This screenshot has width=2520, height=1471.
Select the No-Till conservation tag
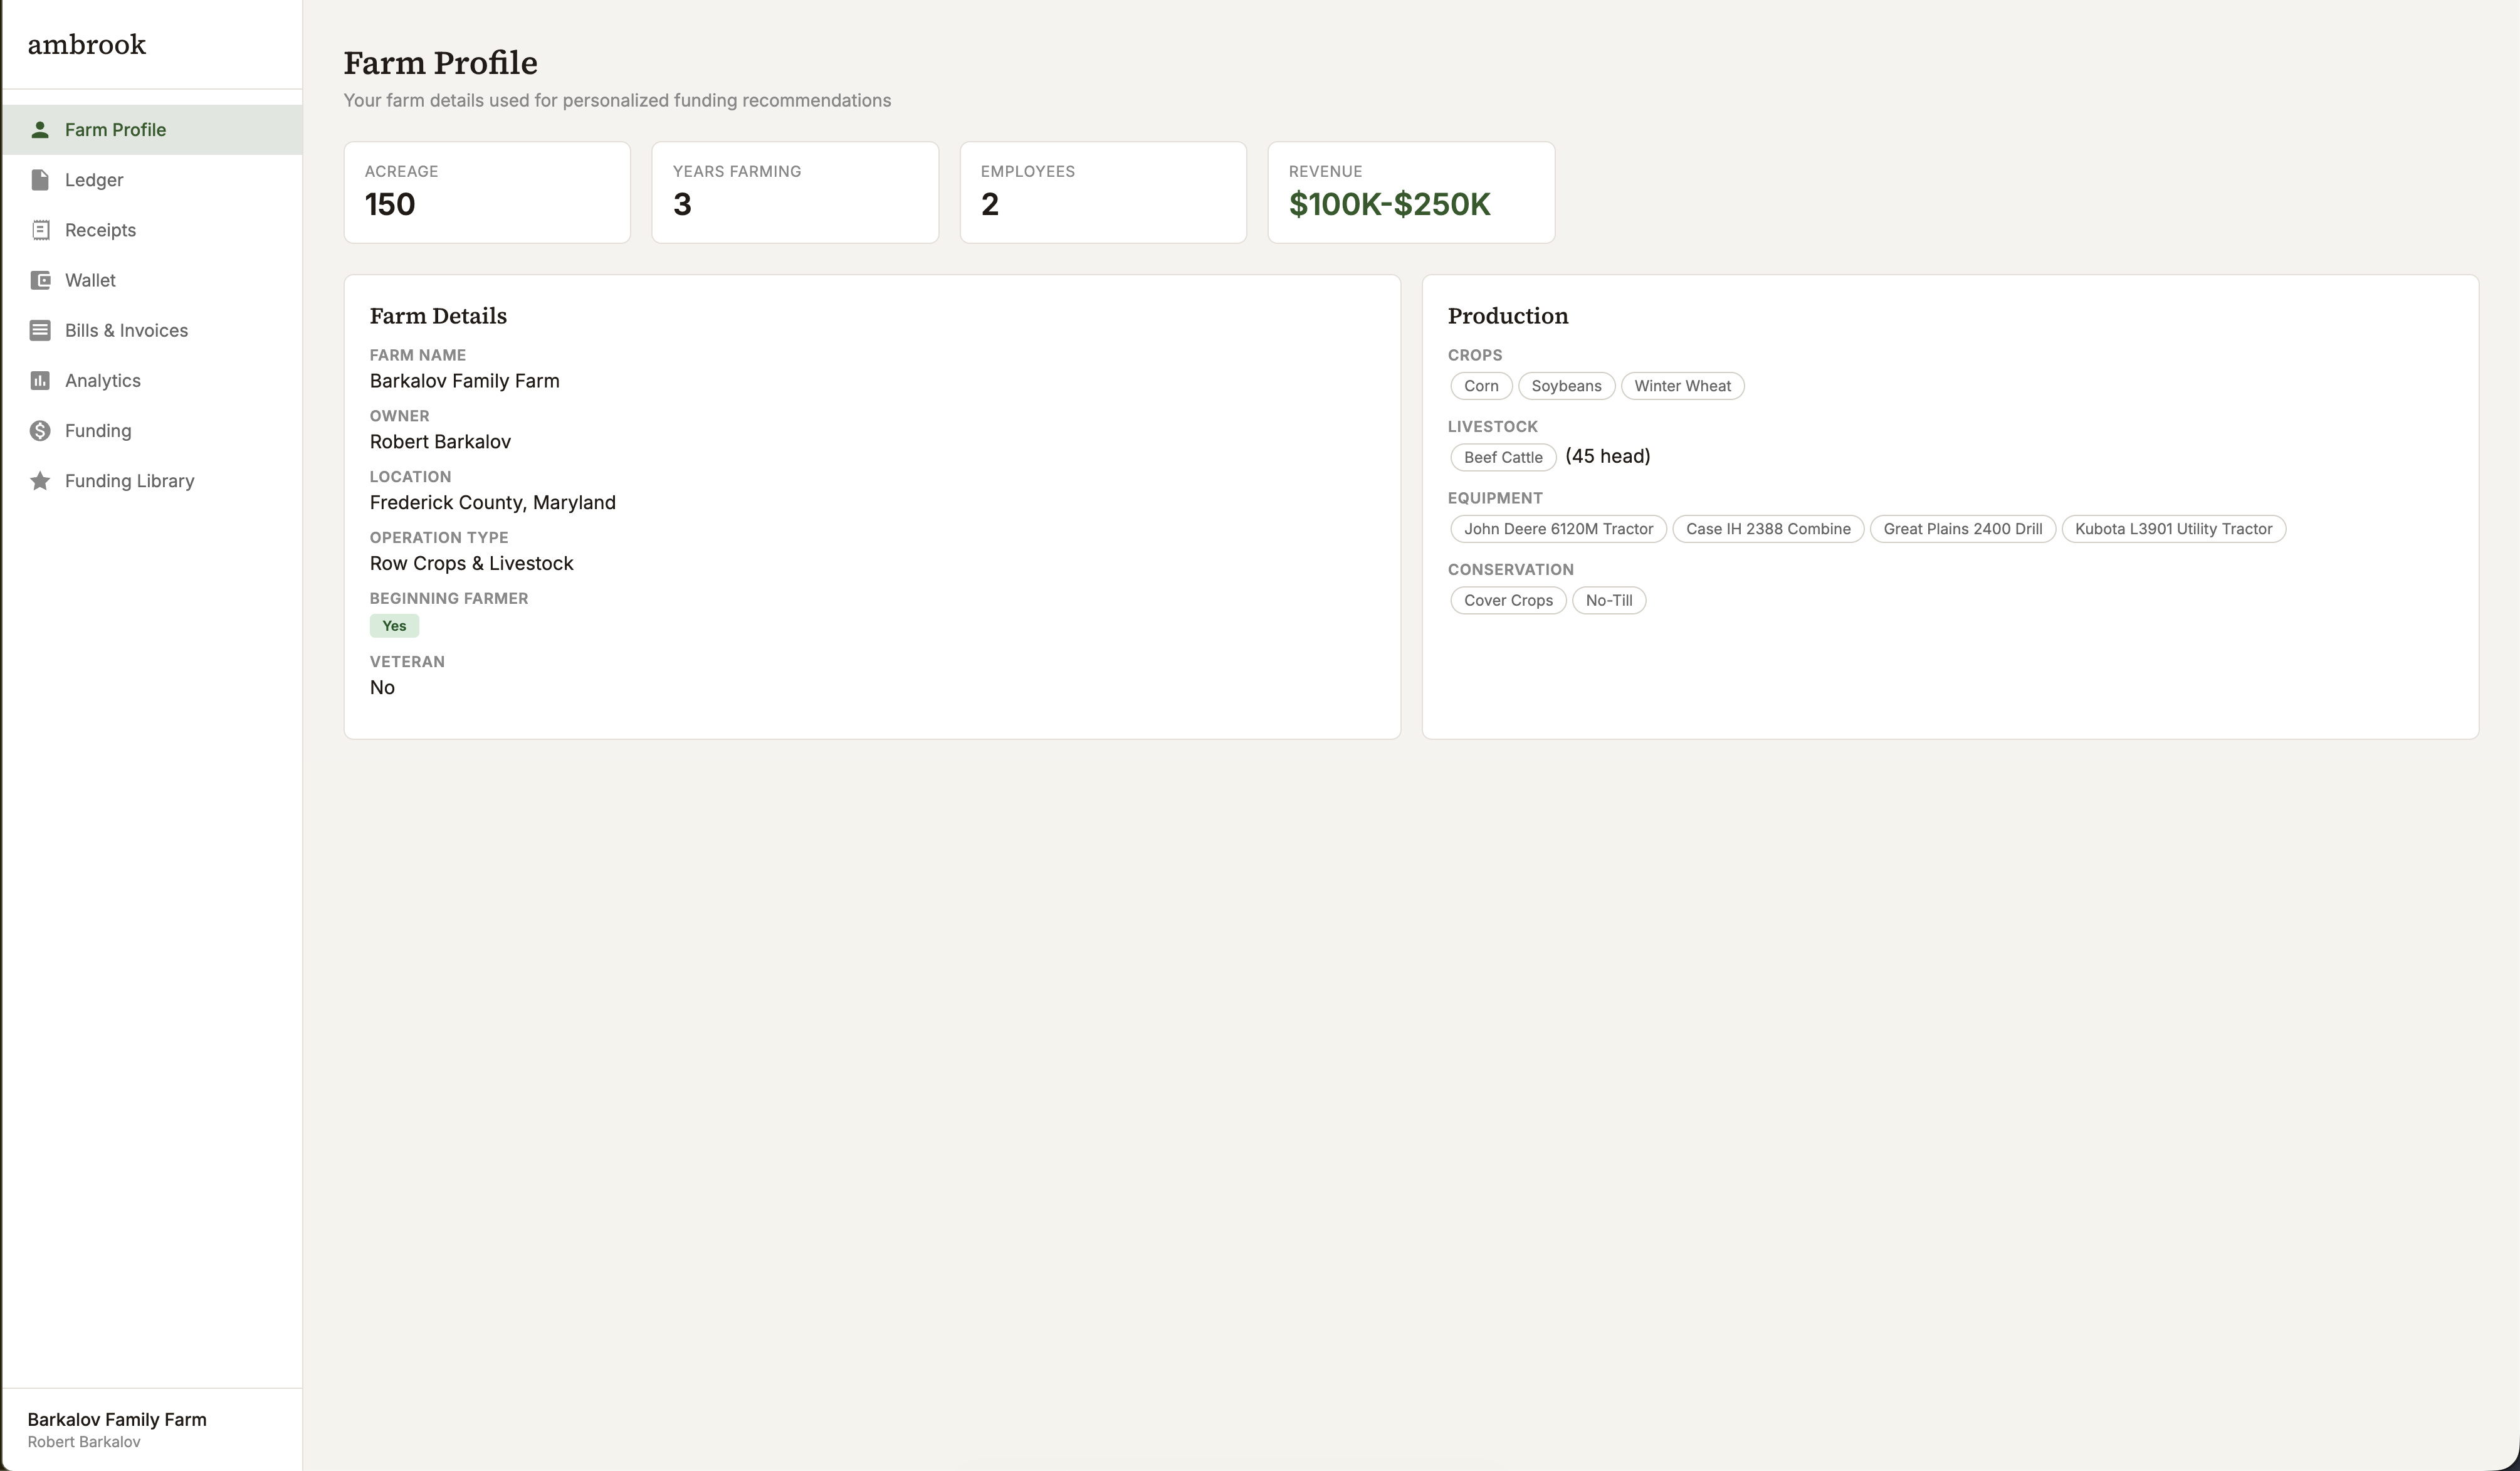1608,601
